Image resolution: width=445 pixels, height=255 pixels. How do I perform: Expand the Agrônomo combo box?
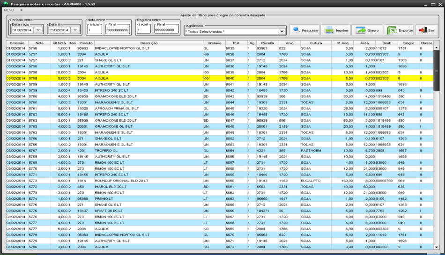282,31
